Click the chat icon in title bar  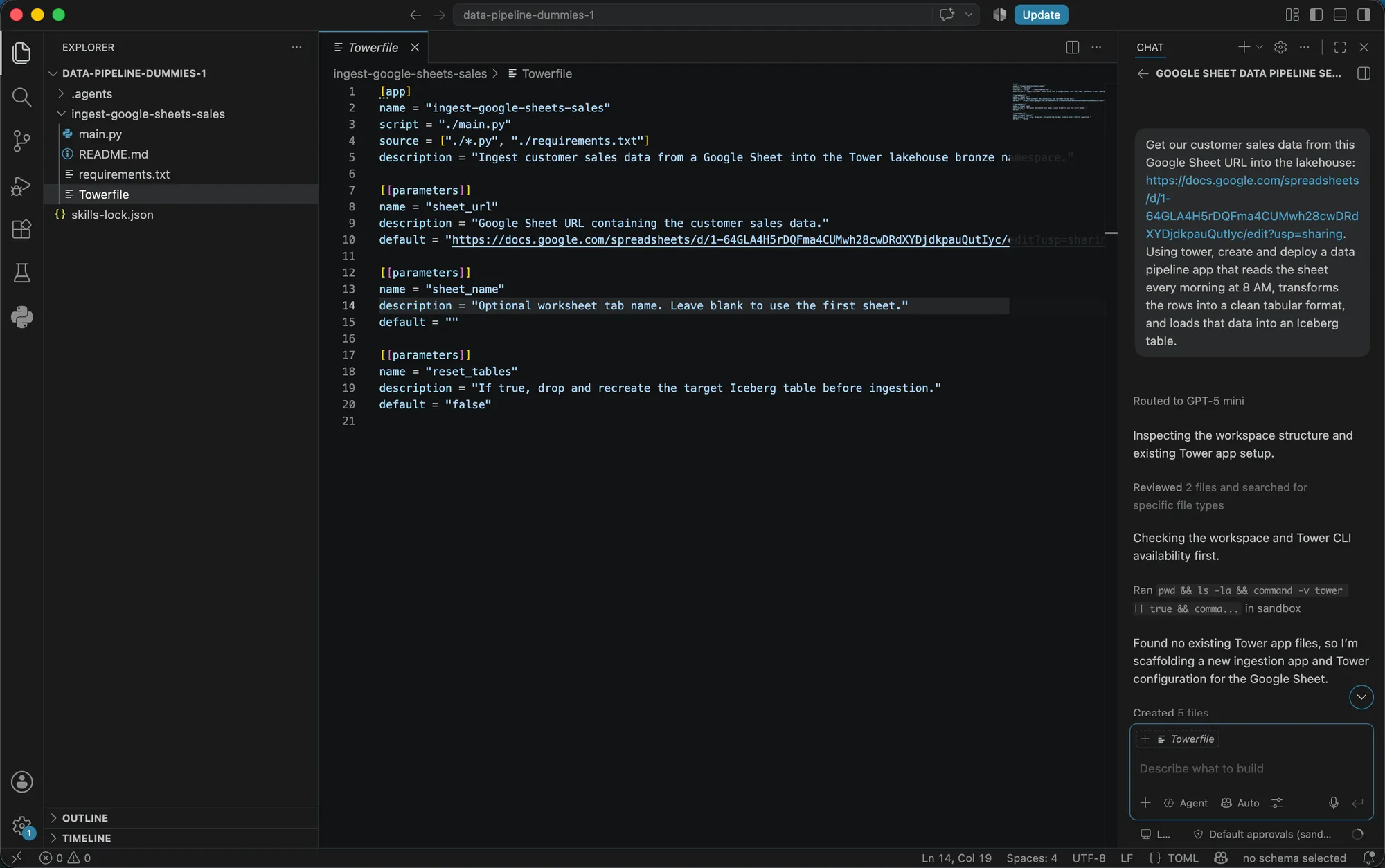(947, 15)
